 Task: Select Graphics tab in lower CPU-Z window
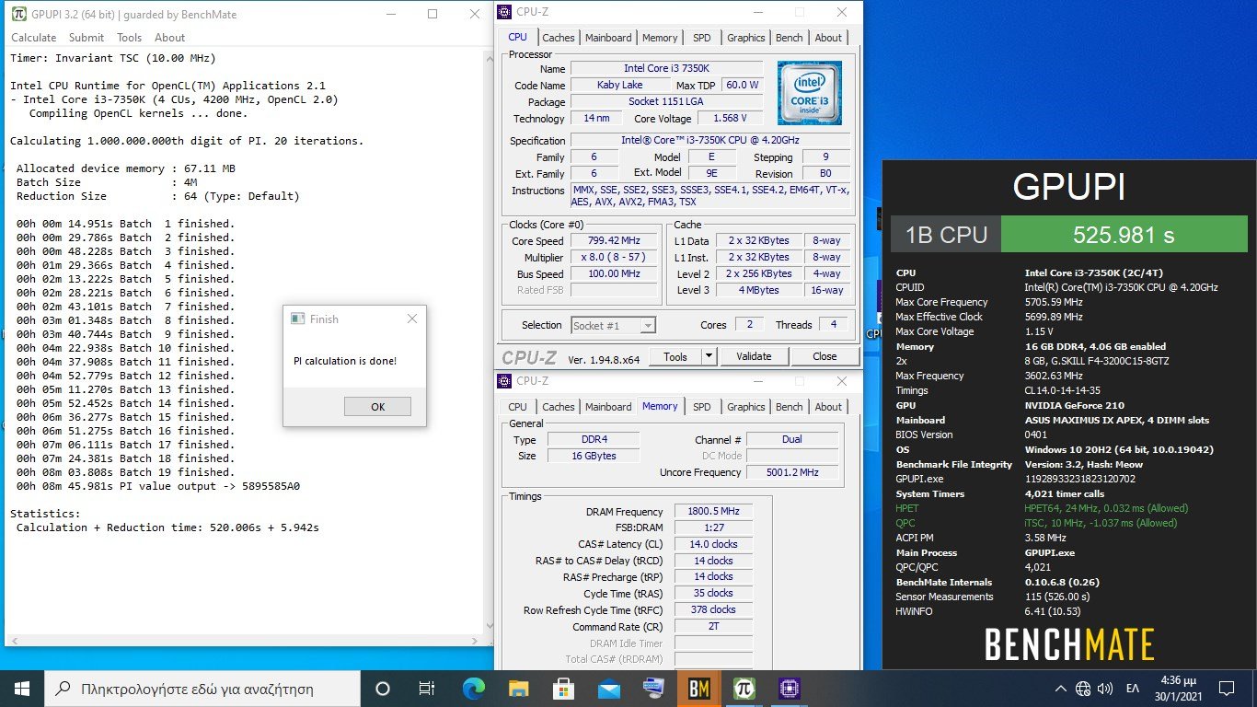pos(745,407)
